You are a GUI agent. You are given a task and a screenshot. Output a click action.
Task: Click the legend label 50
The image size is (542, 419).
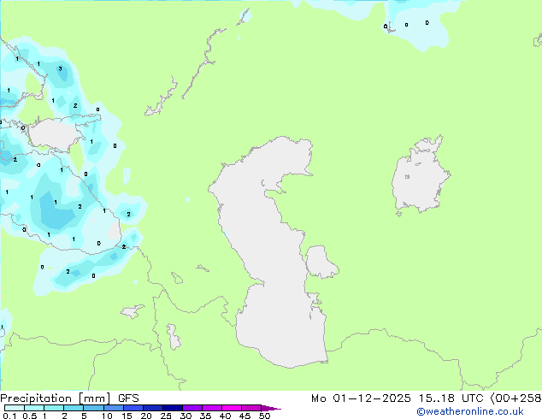pyautogui.click(x=264, y=416)
